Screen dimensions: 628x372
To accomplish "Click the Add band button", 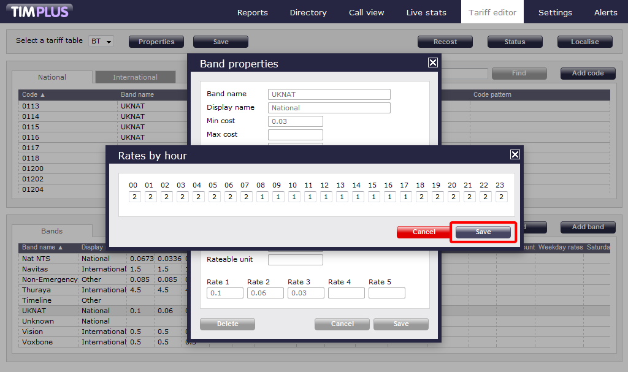I will [588, 227].
